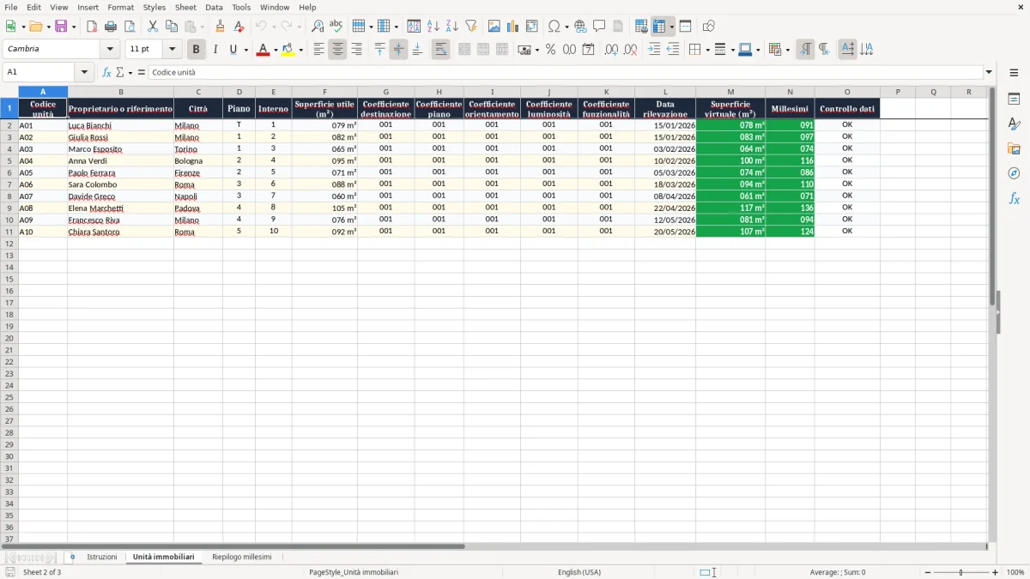Click the Sort Ascending icon
The width and height of the screenshot is (1030, 579).
point(433,27)
